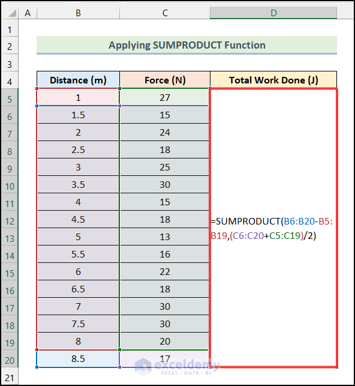355x386 pixels.
Task: Select distance cell with value 6
Action: [x=78, y=271]
